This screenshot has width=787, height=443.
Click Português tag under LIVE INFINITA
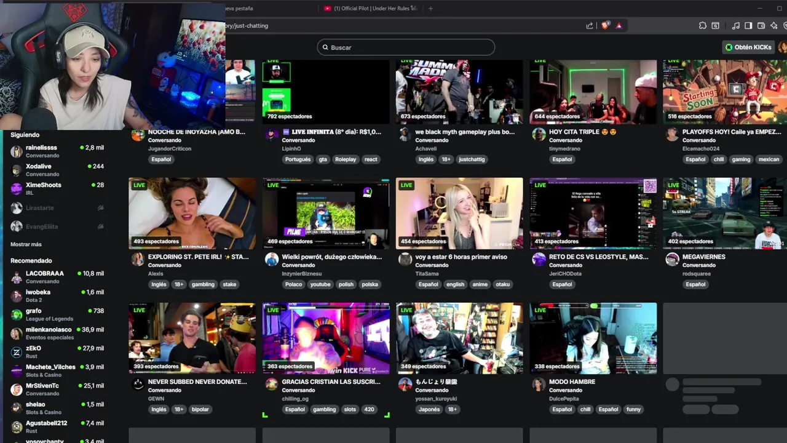298,159
